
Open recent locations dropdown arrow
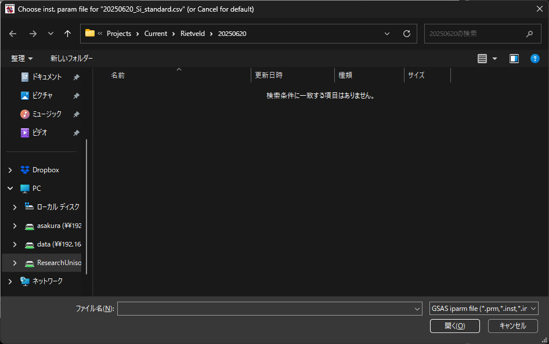coord(50,34)
